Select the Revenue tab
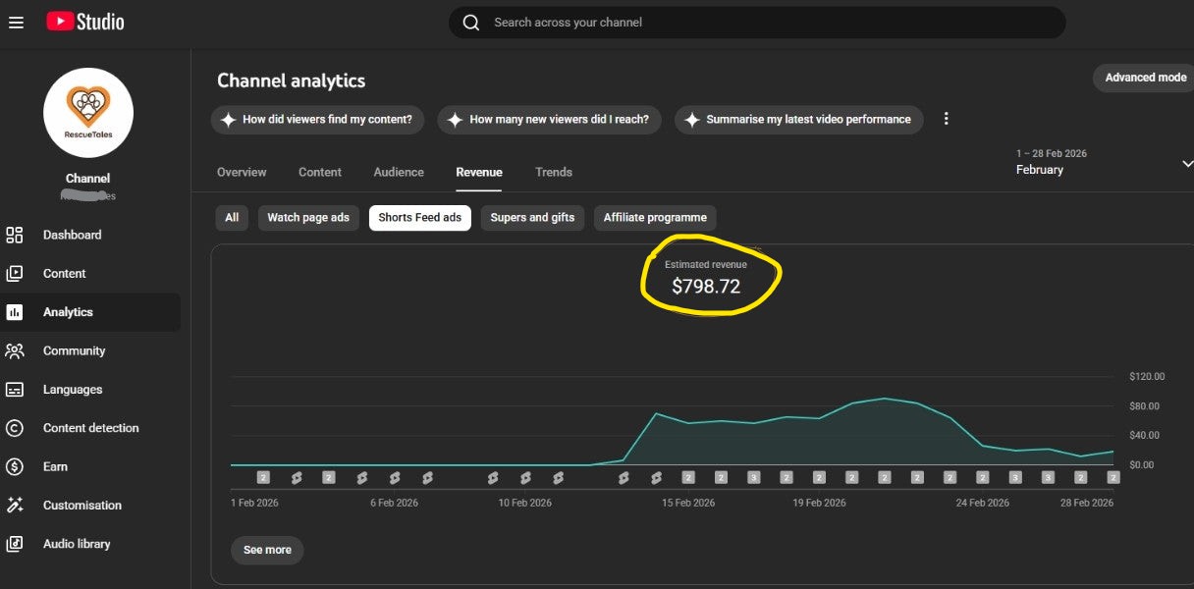 tap(479, 172)
